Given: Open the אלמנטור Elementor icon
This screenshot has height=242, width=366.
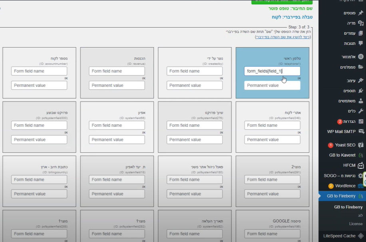Looking at the screenshot, I should [x=361, y=56].
